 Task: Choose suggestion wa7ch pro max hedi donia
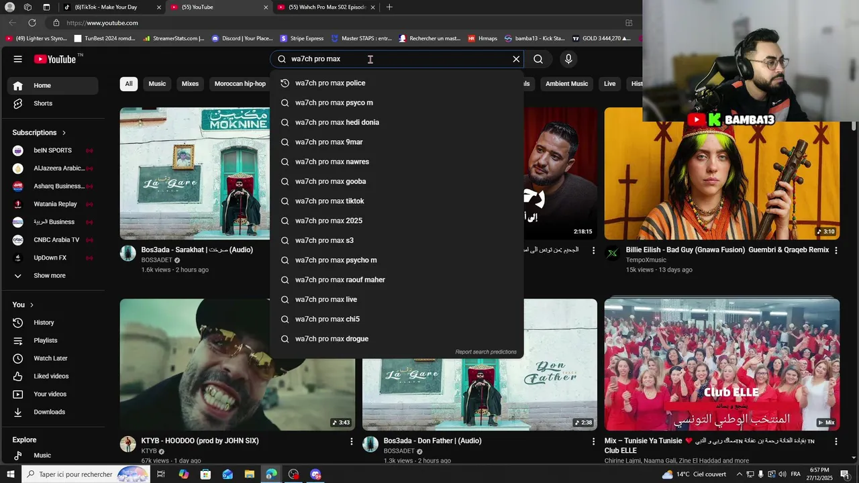[x=397, y=122]
